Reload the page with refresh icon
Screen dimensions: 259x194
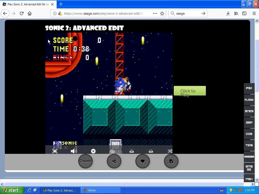[x=22, y=13]
